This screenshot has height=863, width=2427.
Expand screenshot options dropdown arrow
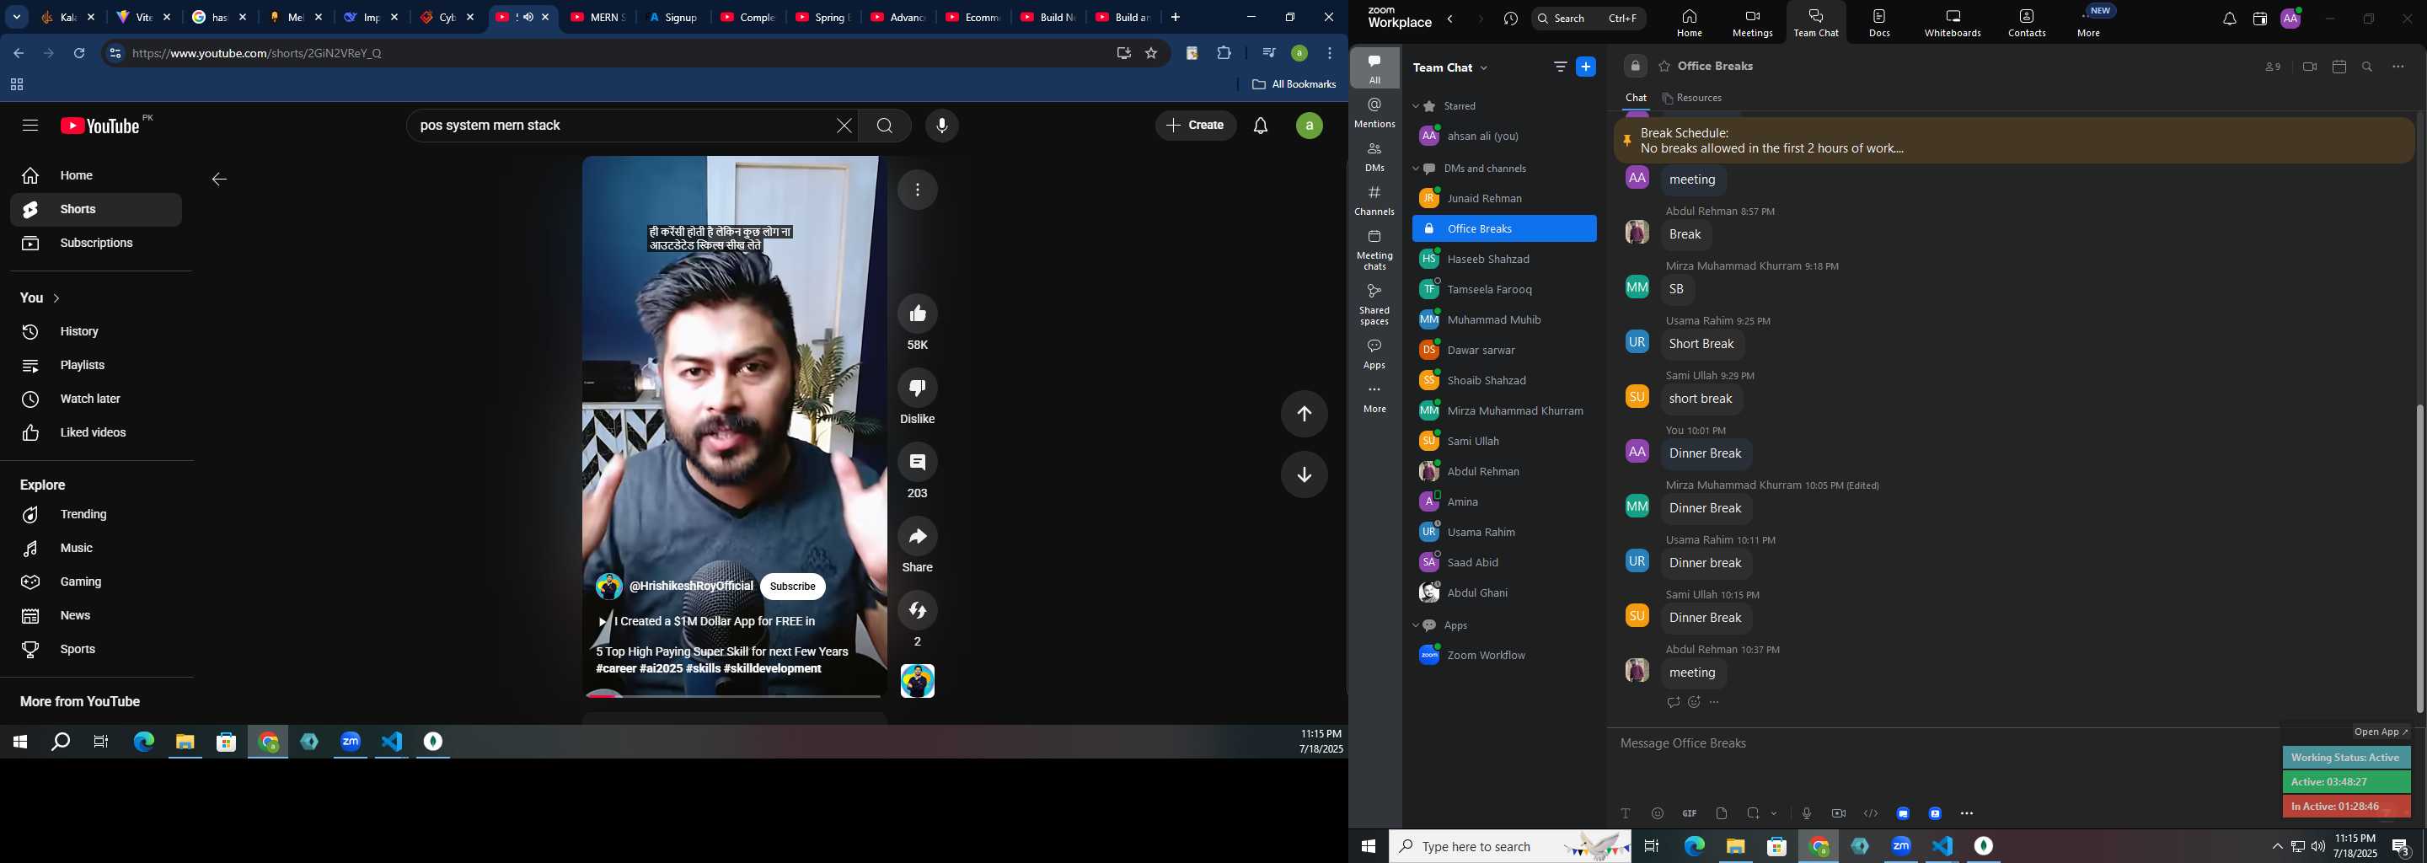pyautogui.click(x=1774, y=813)
